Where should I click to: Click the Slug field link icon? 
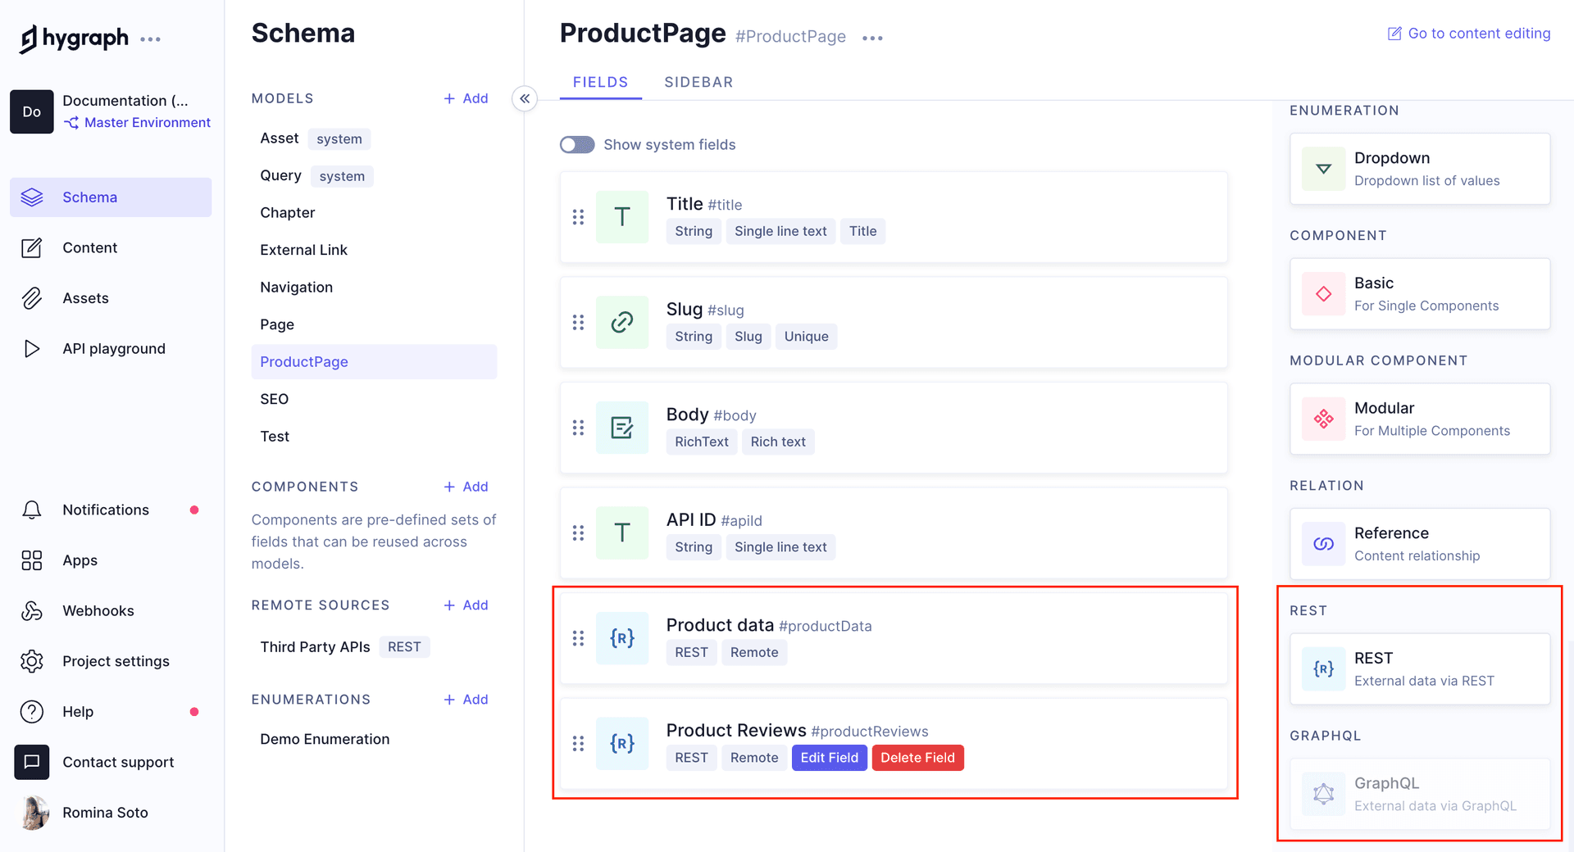pos(622,322)
